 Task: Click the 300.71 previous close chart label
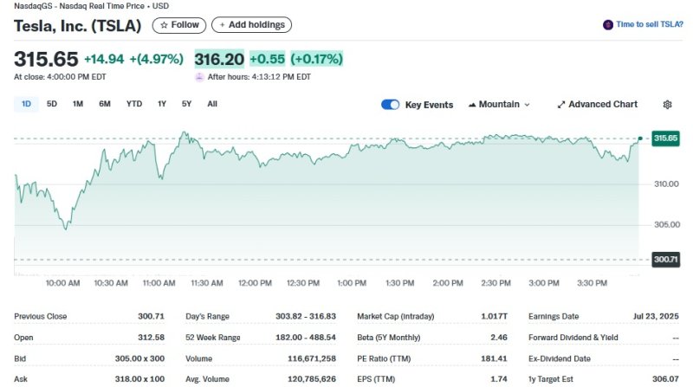point(665,260)
